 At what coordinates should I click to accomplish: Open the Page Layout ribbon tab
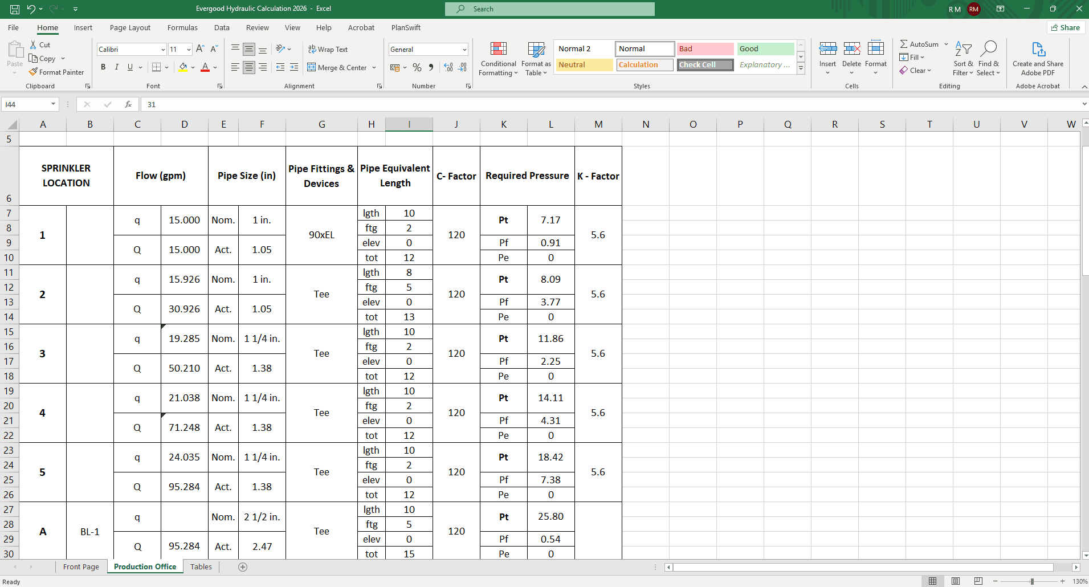pyautogui.click(x=130, y=27)
